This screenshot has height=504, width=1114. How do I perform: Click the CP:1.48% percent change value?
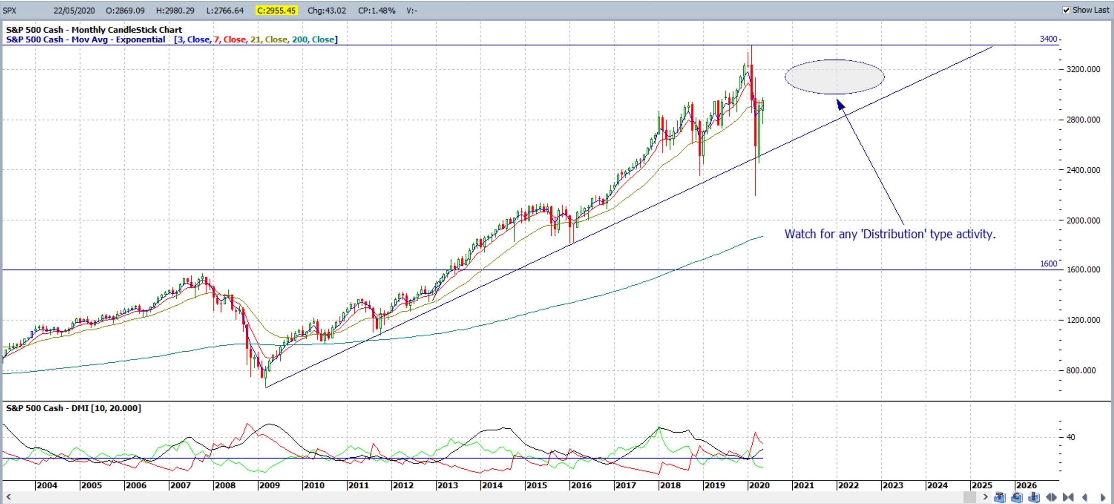coord(377,10)
